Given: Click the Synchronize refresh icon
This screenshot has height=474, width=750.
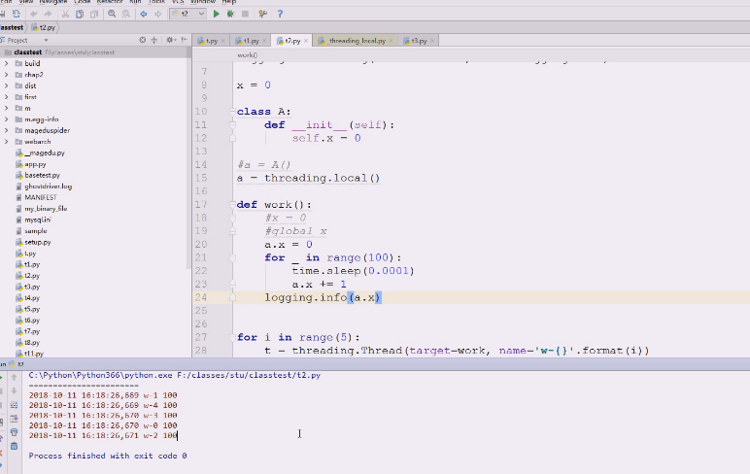Looking at the screenshot, I should coord(17,14).
